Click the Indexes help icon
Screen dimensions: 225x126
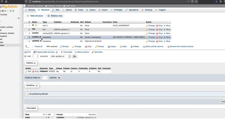[x=34, y=63]
